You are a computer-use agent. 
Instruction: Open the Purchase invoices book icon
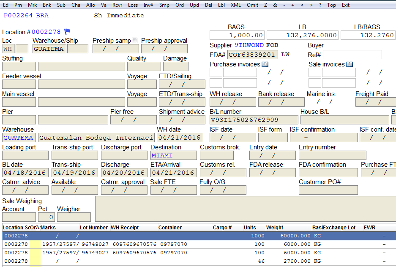[265, 64]
